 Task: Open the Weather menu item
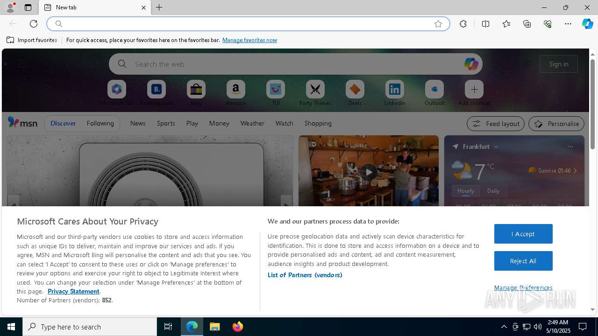coord(252,123)
